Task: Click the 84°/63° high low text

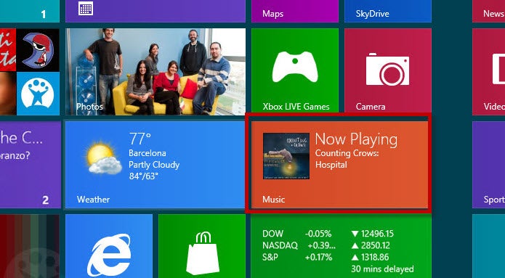Action: [144, 176]
